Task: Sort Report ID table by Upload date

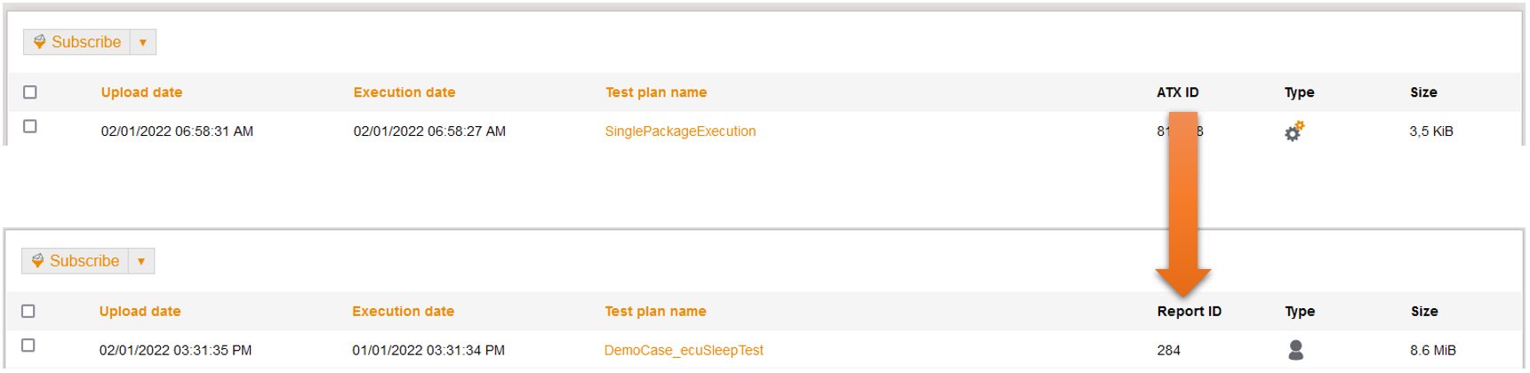Action: point(140,311)
